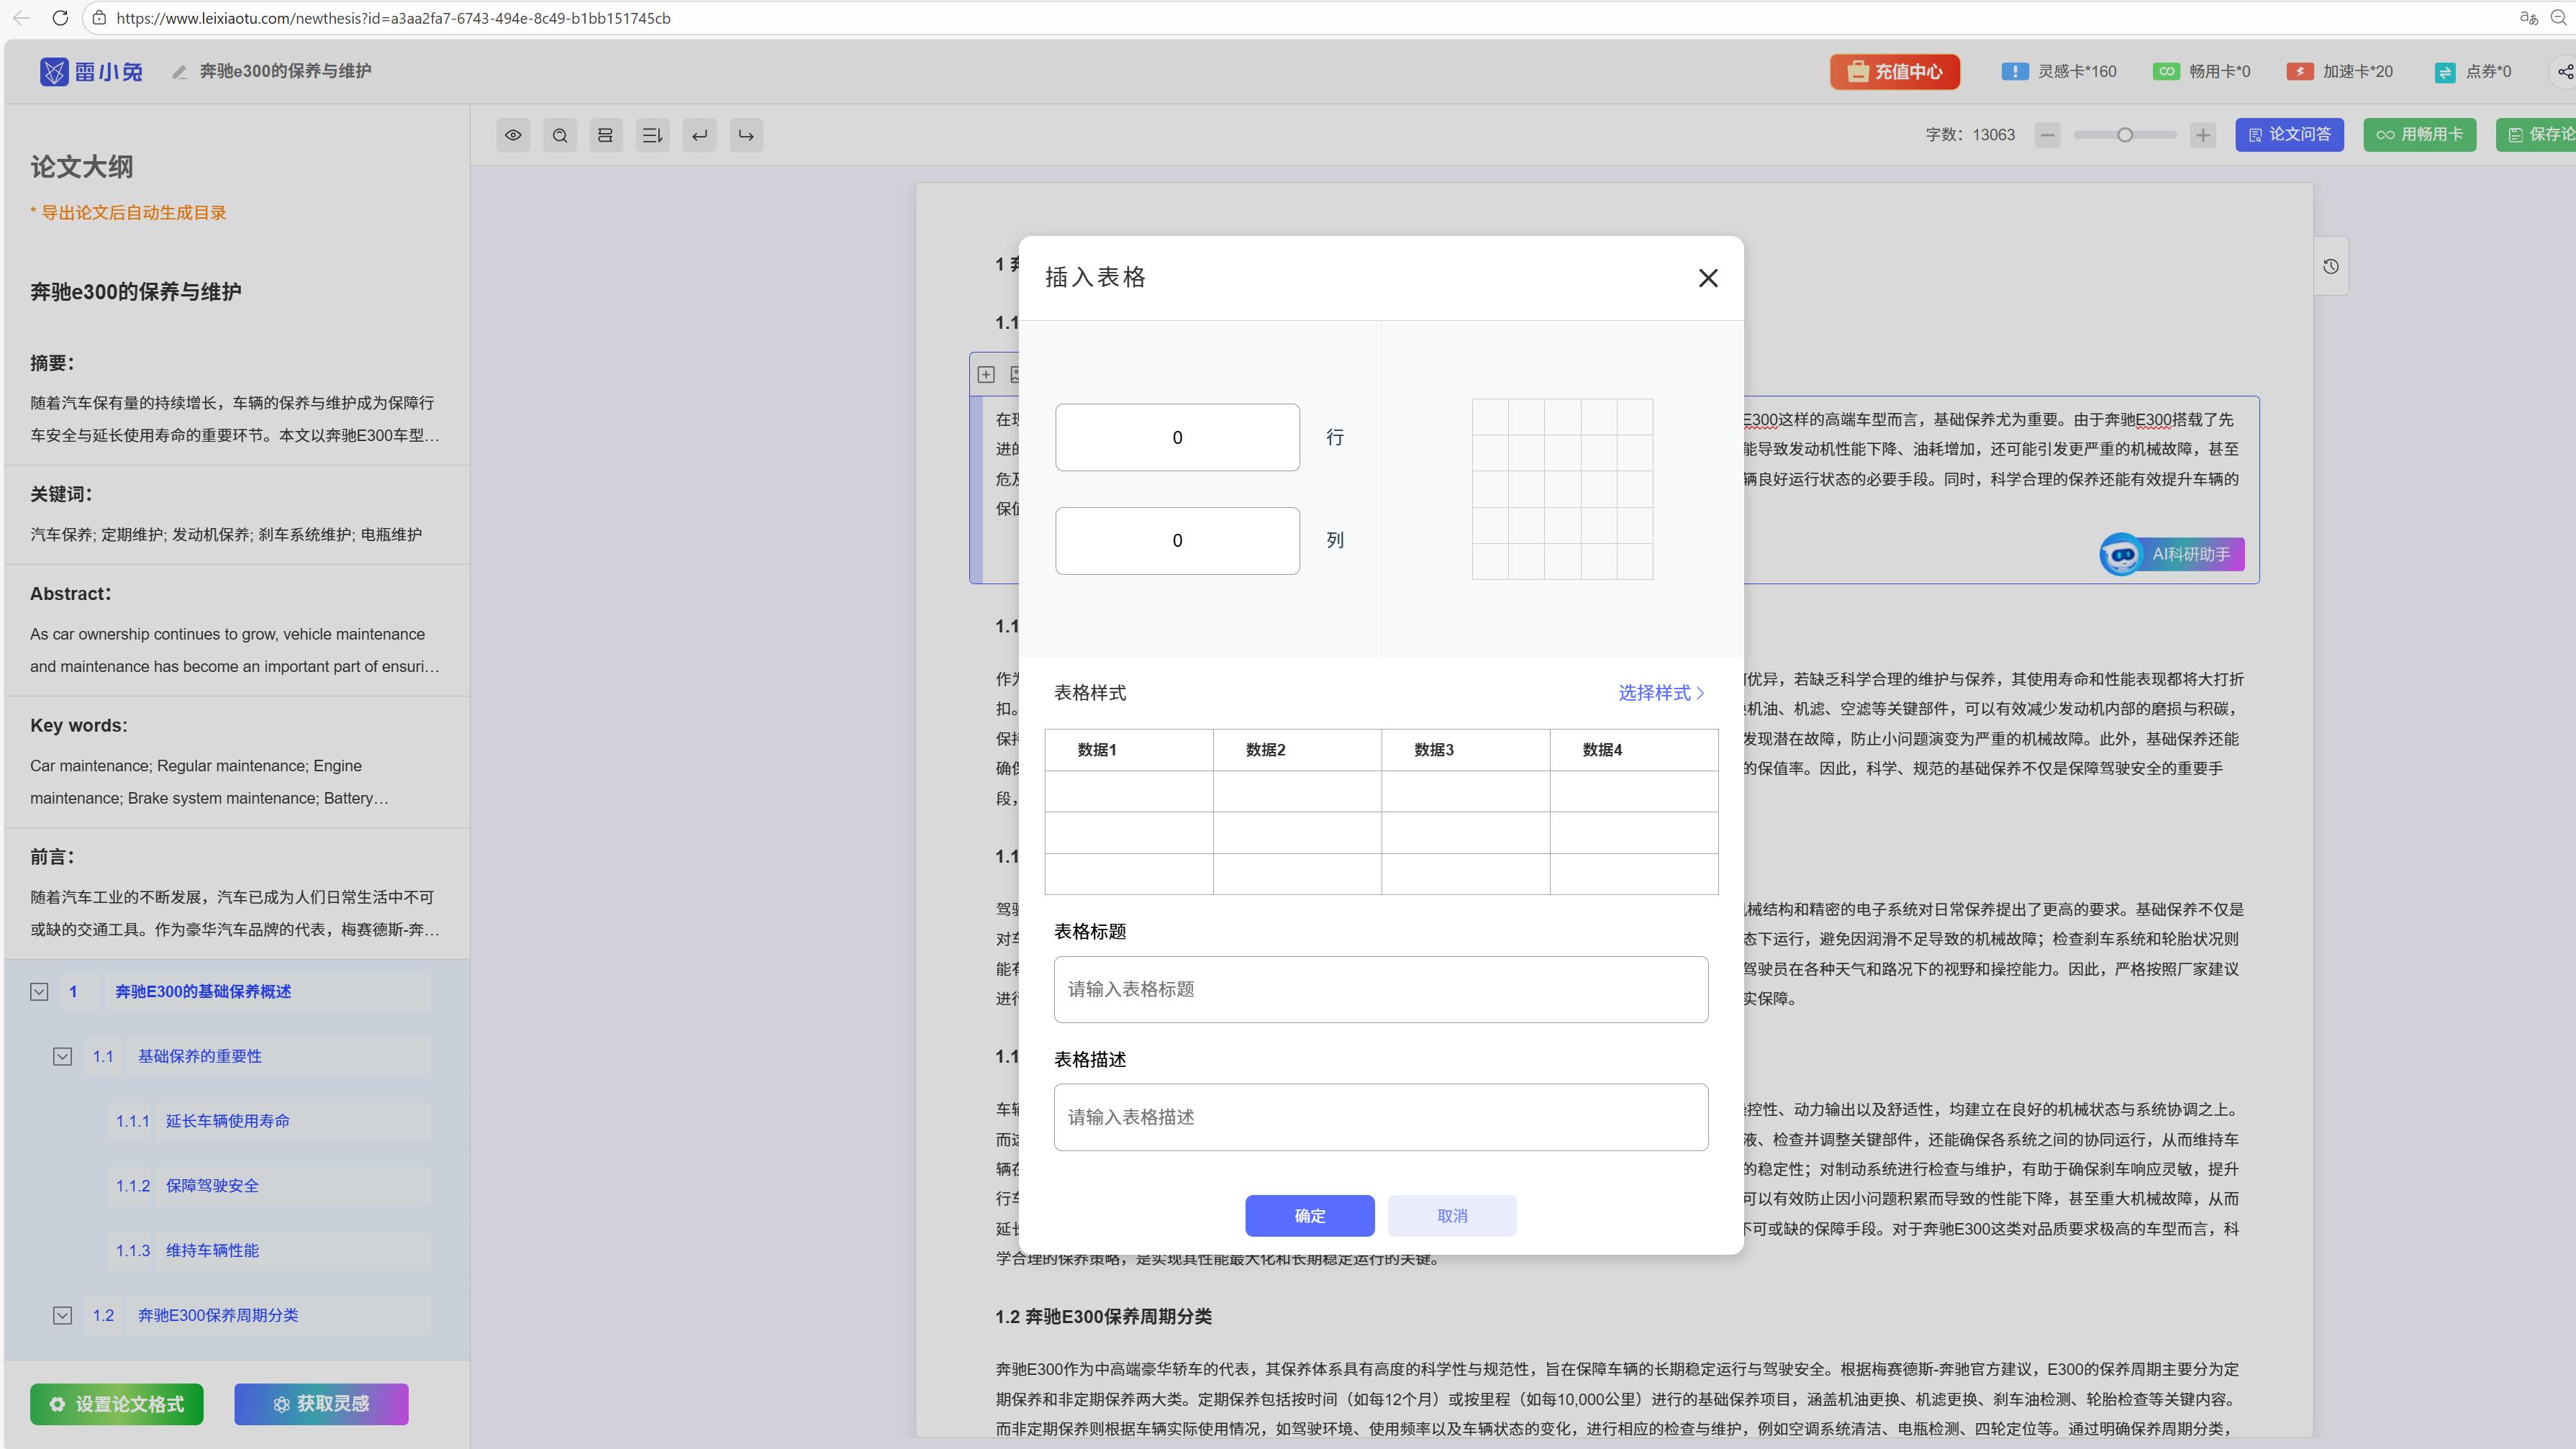Click the zoom-out minus icon
The width and height of the screenshot is (2576, 1449).
pos(2048,135)
